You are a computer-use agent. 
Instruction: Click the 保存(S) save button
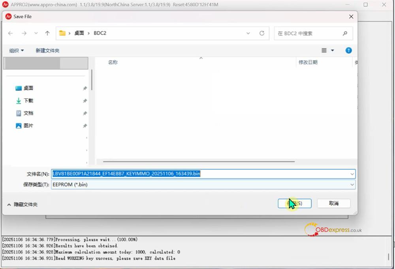click(295, 203)
